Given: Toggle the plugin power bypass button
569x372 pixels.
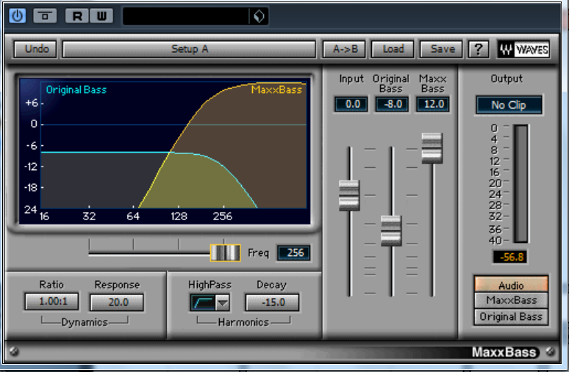Looking at the screenshot, I should (x=17, y=16).
